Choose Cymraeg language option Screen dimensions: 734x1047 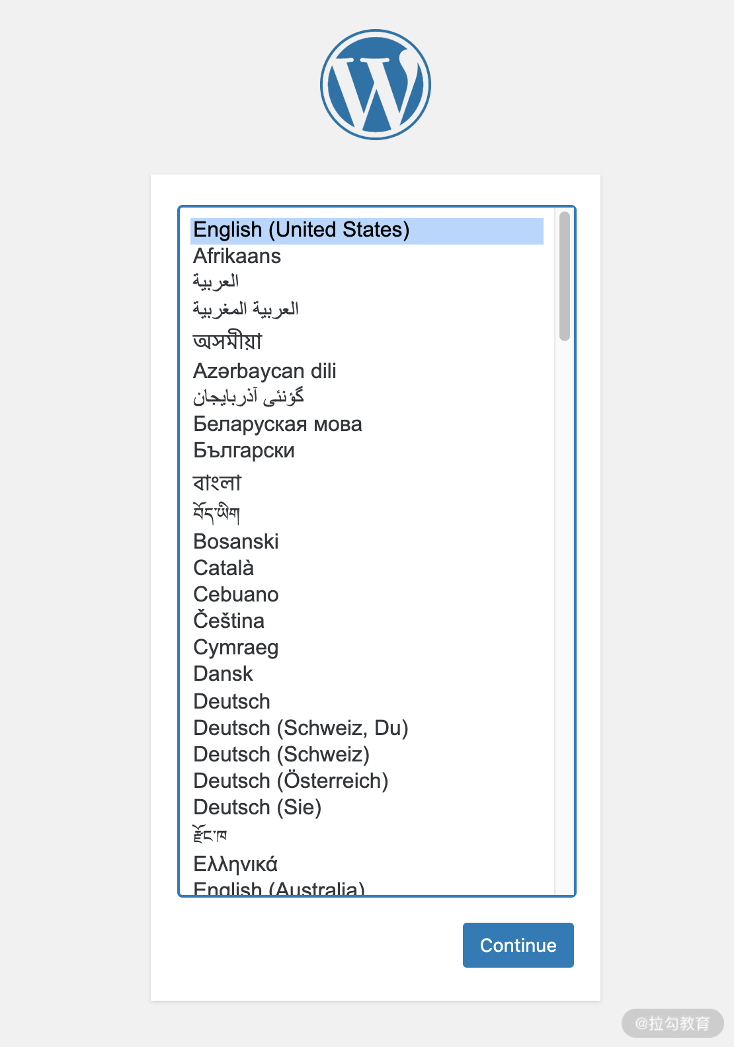(x=236, y=648)
